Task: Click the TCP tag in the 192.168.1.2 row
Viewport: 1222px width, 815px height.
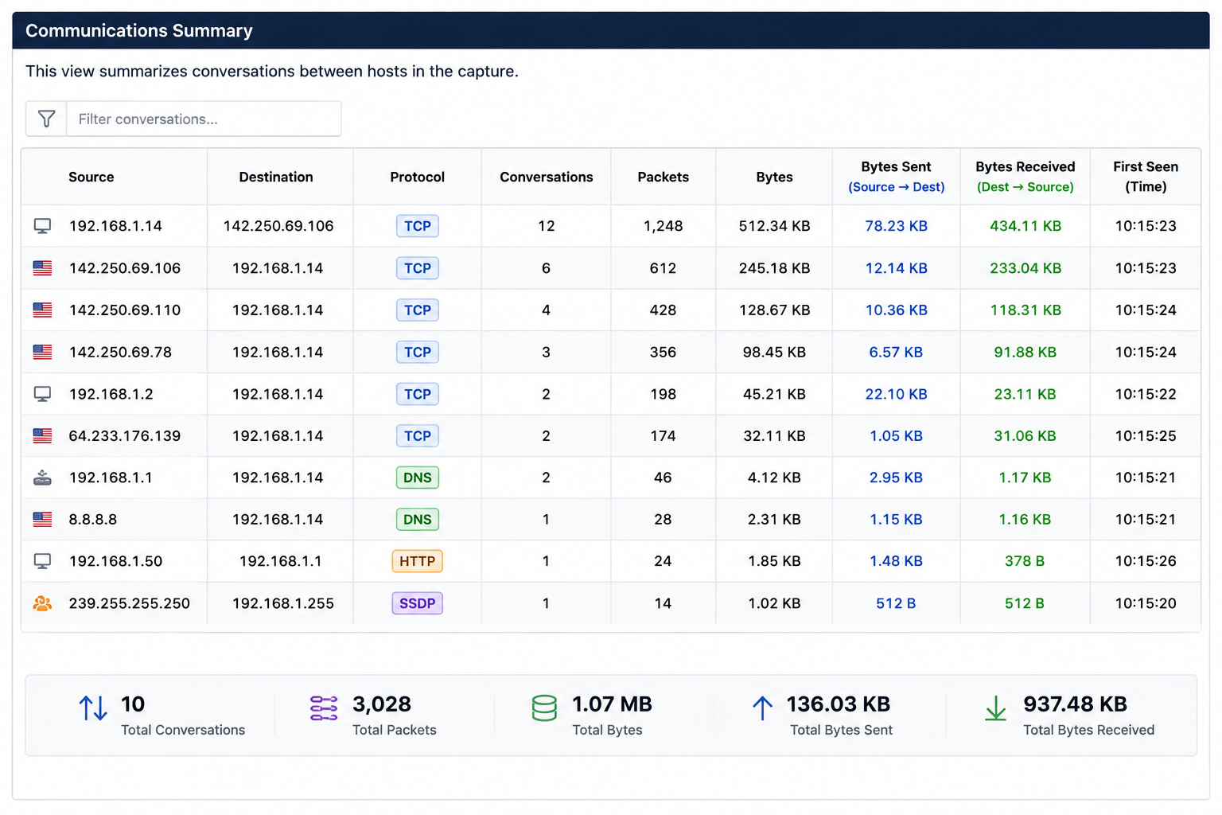Action: [x=418, y=394]
